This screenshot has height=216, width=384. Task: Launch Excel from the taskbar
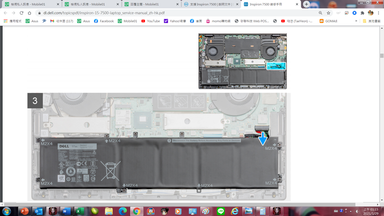(x=81, y=211)
